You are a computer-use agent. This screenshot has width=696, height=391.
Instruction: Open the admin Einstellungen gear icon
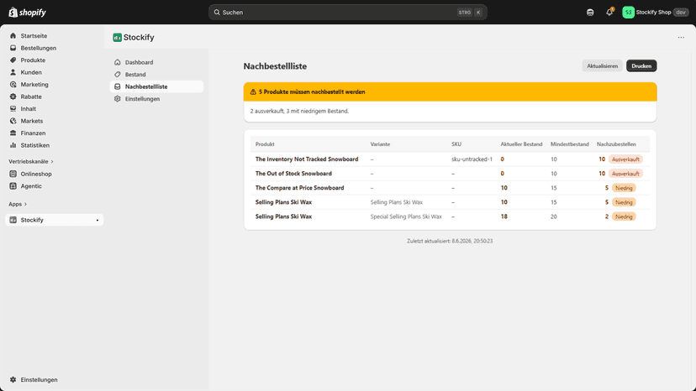click(x=13, y=380)
